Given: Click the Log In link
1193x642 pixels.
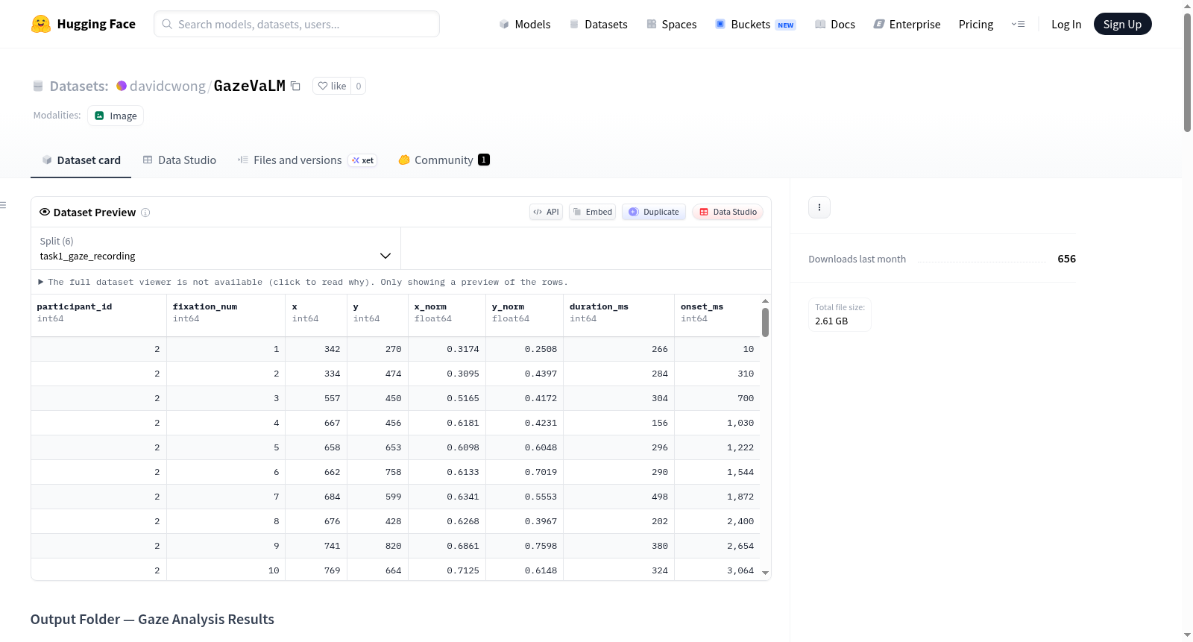Looking at the screenshot, I should coord(1066,24).
